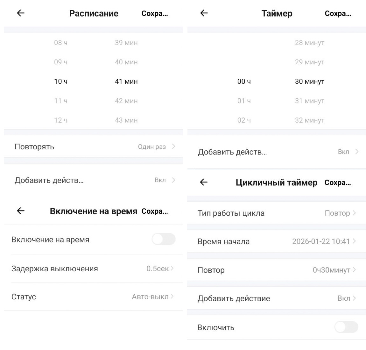Open Добавить действ… chevron under Расписание
The width and height of the screenshot is (366, 350).
[173, 180]
